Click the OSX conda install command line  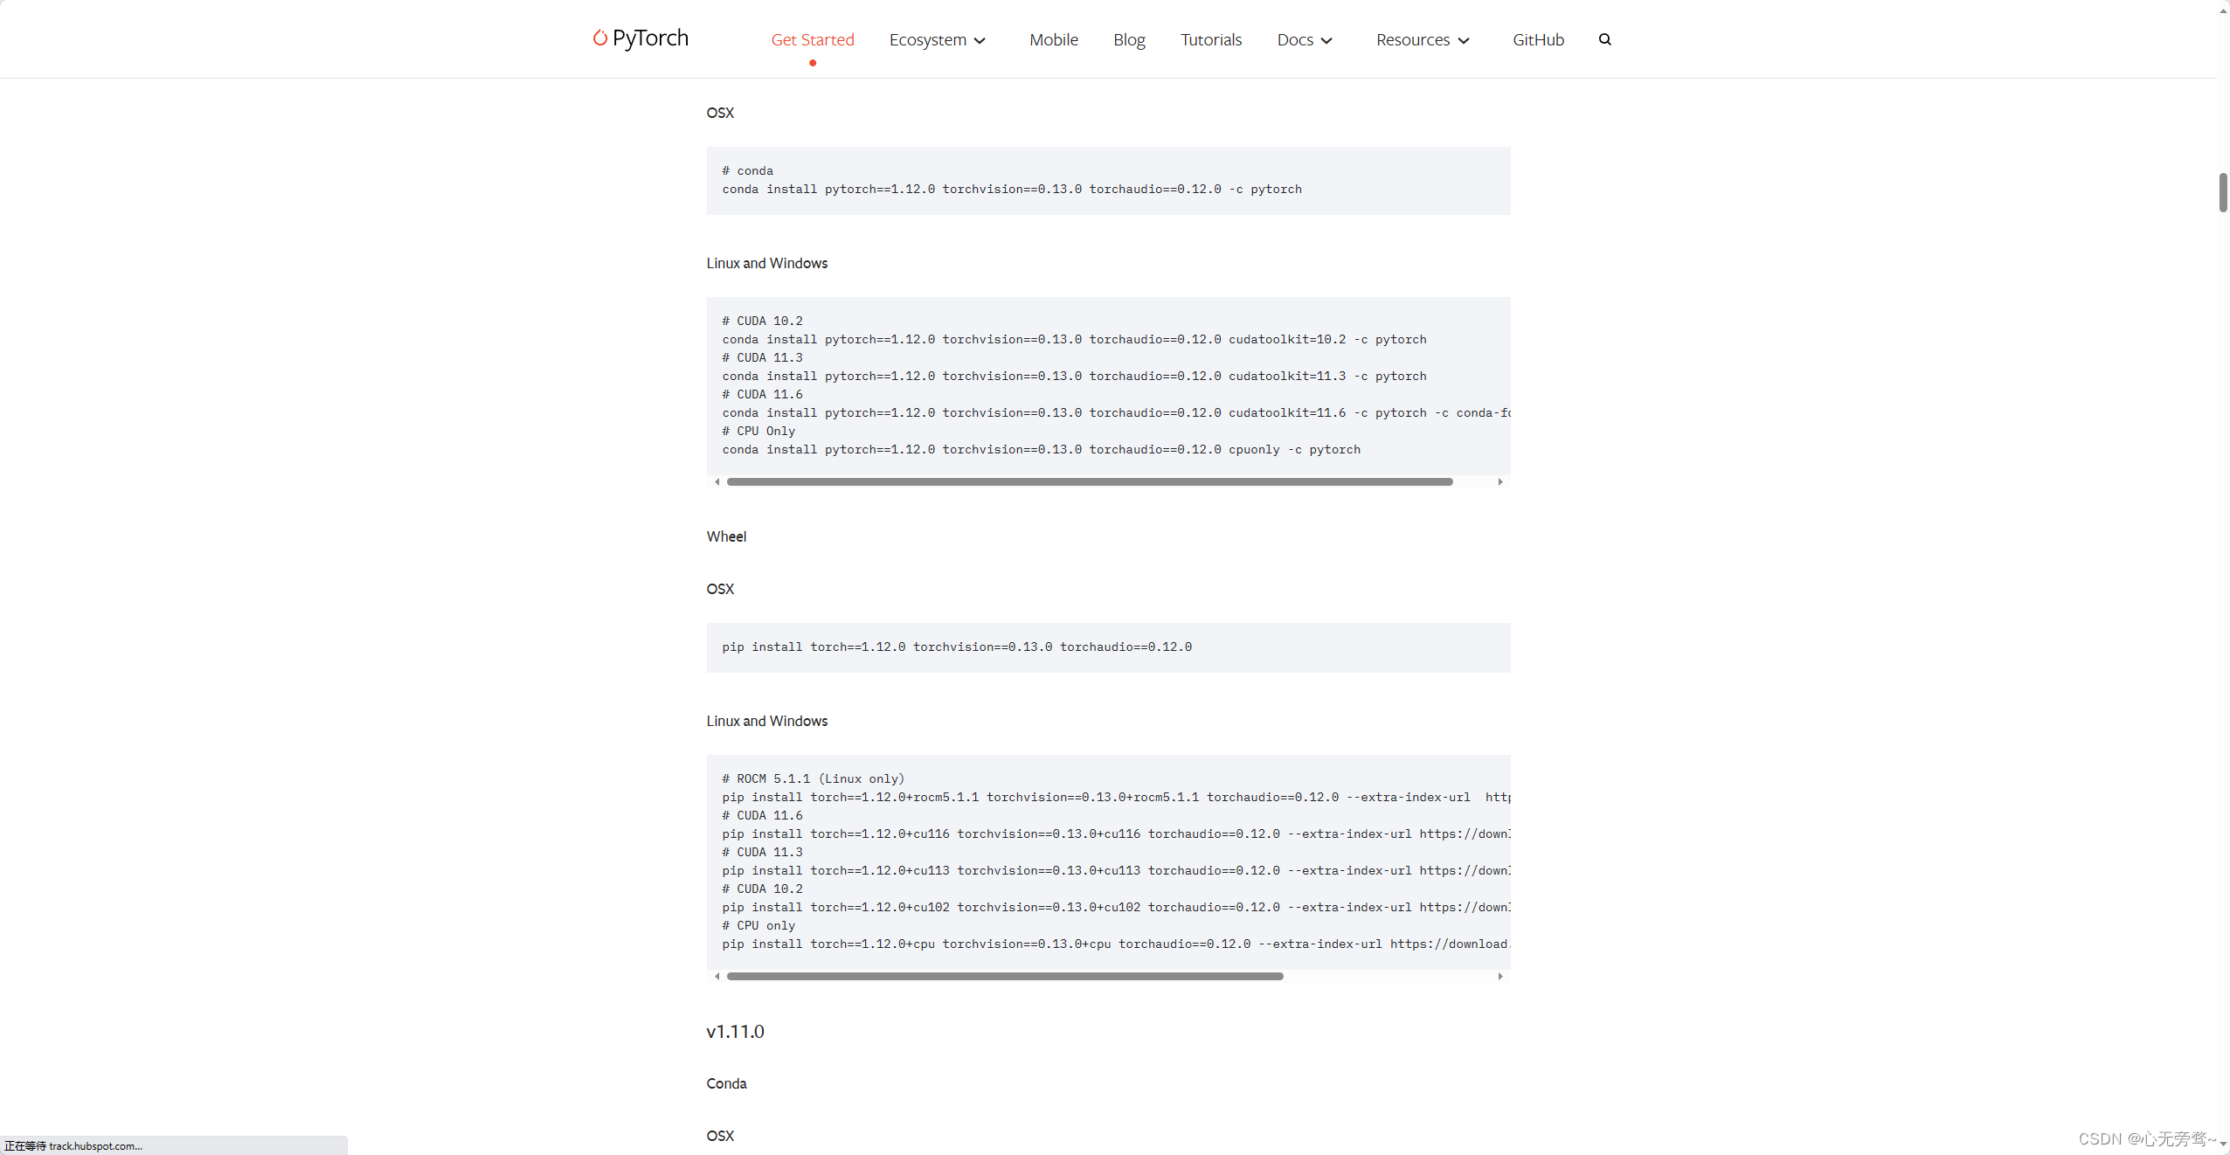tap(1012, 189)
